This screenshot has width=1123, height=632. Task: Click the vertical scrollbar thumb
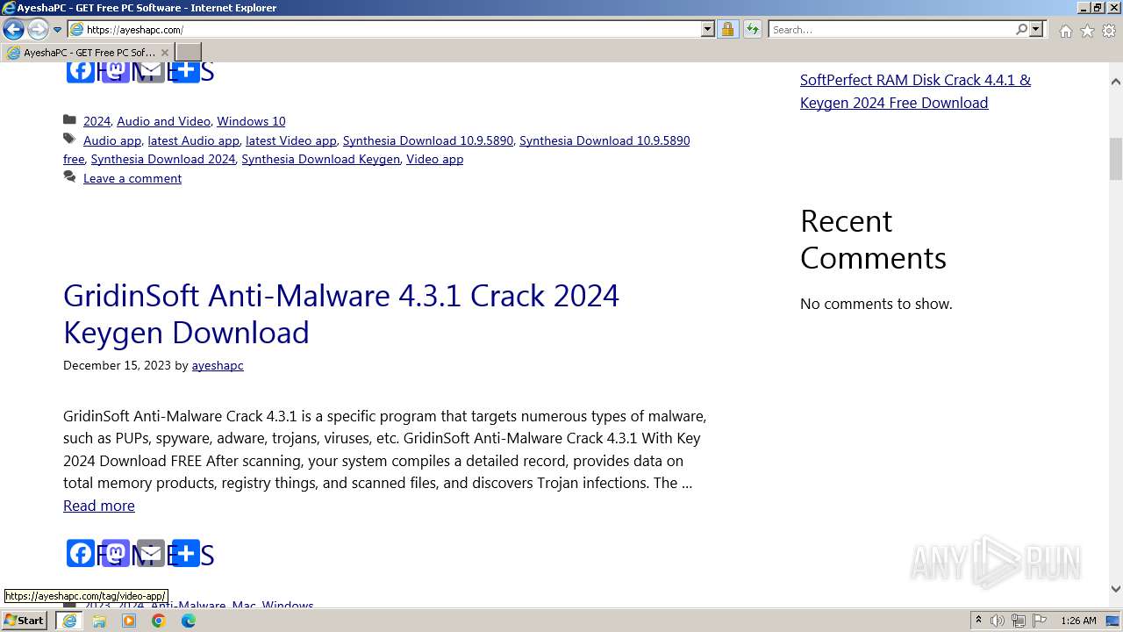pos(1116,158)
